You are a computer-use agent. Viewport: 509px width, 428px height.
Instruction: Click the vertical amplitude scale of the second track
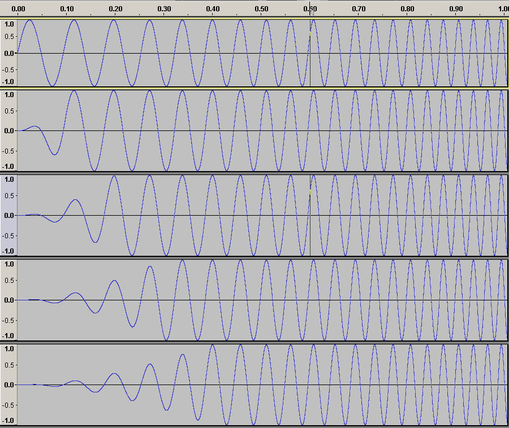point(8,130)
